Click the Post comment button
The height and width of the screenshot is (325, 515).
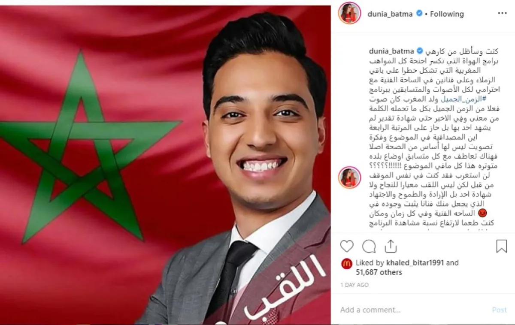click(x=499, y=310)
